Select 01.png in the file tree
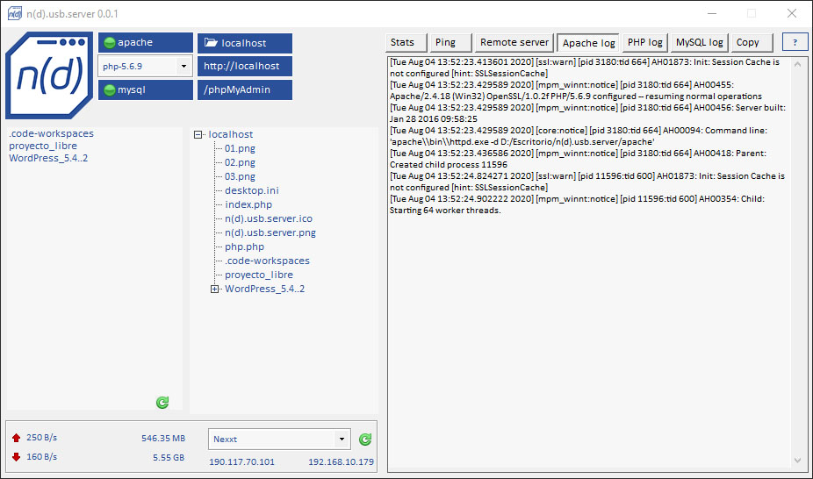 tap(240, 148)
